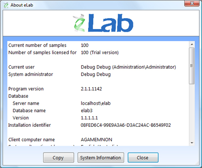Click the window resize grip corner

(197, 163)
